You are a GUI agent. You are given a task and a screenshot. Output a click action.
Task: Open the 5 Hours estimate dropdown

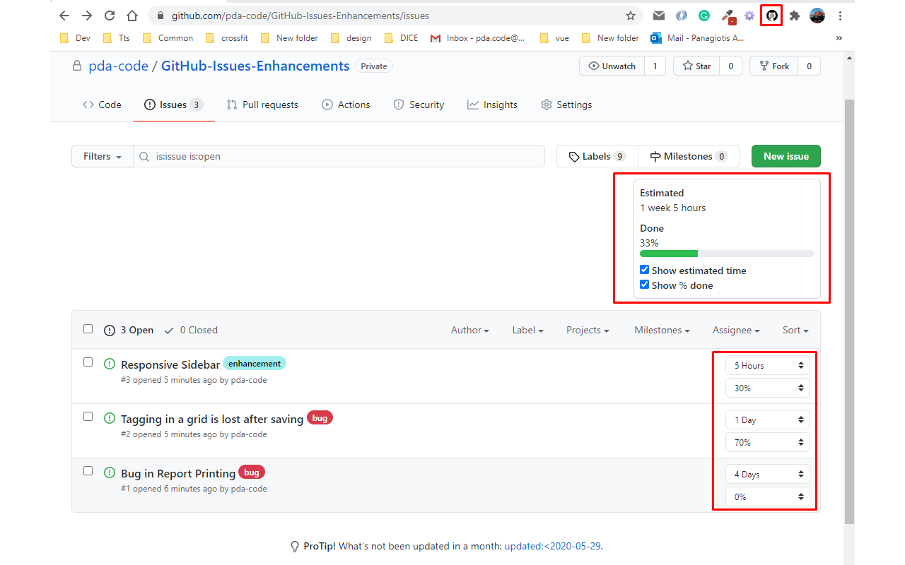click(x=767, y=365)
